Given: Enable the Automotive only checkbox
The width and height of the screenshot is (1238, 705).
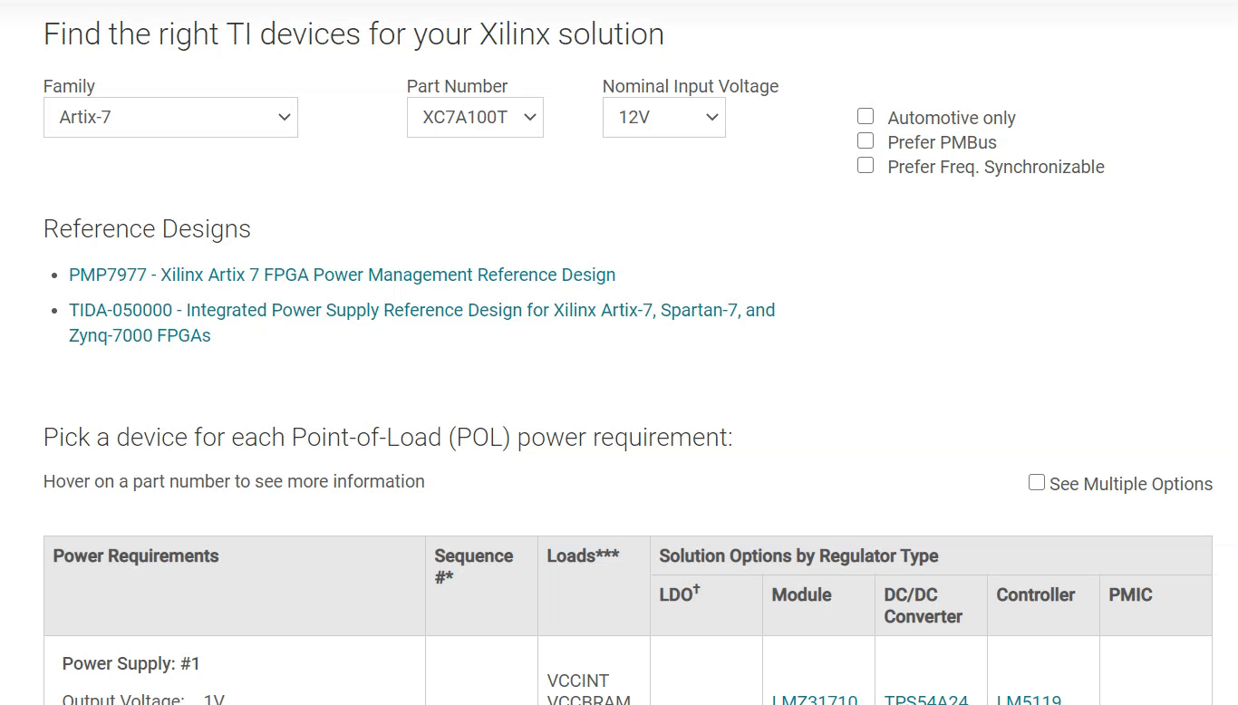Looking at the screenshot, I should tap(866, 116).
